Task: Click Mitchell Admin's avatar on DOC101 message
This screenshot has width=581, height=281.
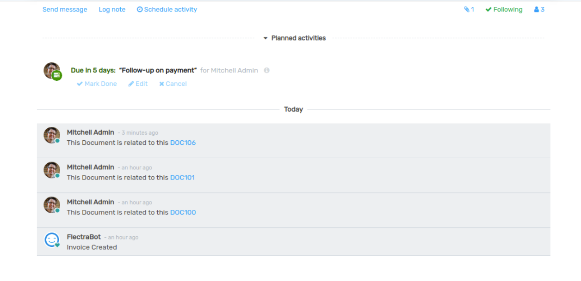Action: tap(52, 170)
